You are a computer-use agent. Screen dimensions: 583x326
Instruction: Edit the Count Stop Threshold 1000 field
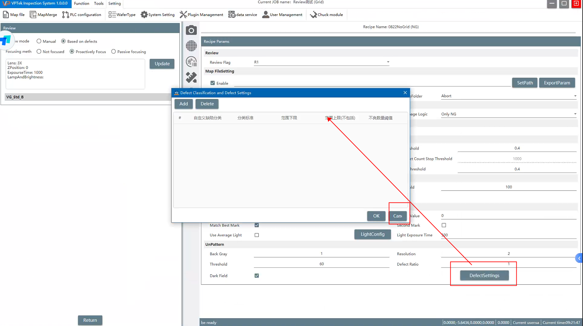click(517, 159)
